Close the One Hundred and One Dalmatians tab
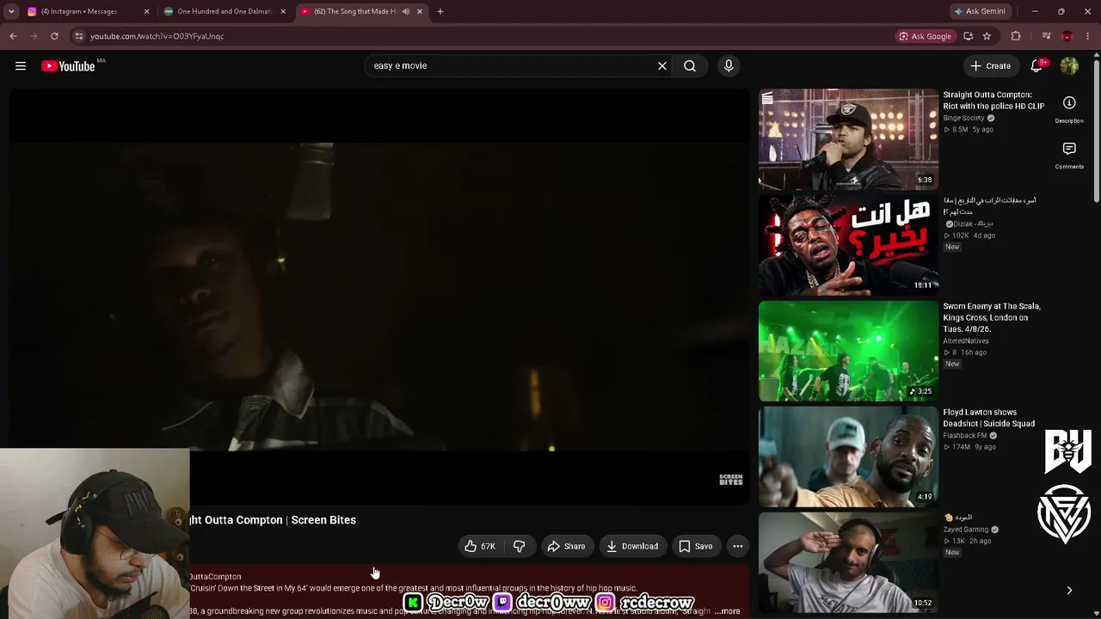1101x619 pixels. pyautogui.click(x=283, y=12)
